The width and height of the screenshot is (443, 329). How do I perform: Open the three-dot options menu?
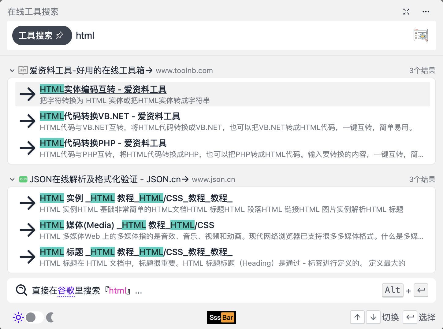(426, 12)
